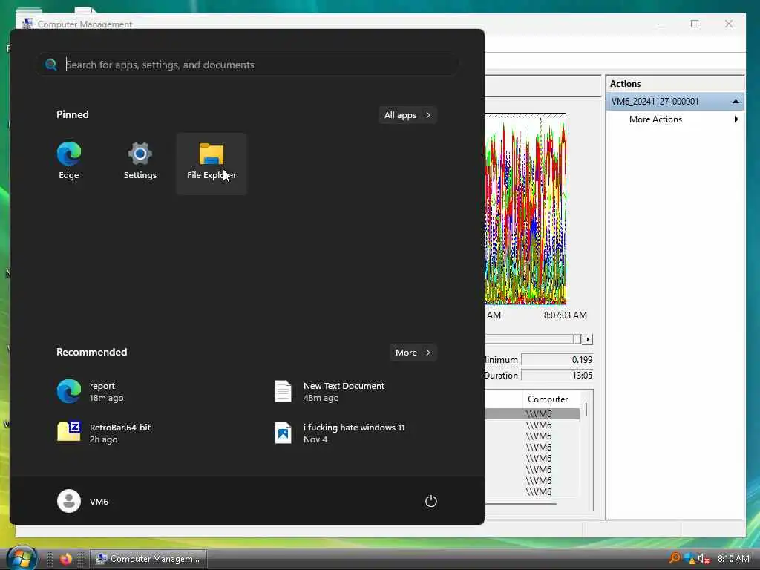760x570 pixels.
Task: Click the timeline scroll right arrow
Action: pos(588,339)
